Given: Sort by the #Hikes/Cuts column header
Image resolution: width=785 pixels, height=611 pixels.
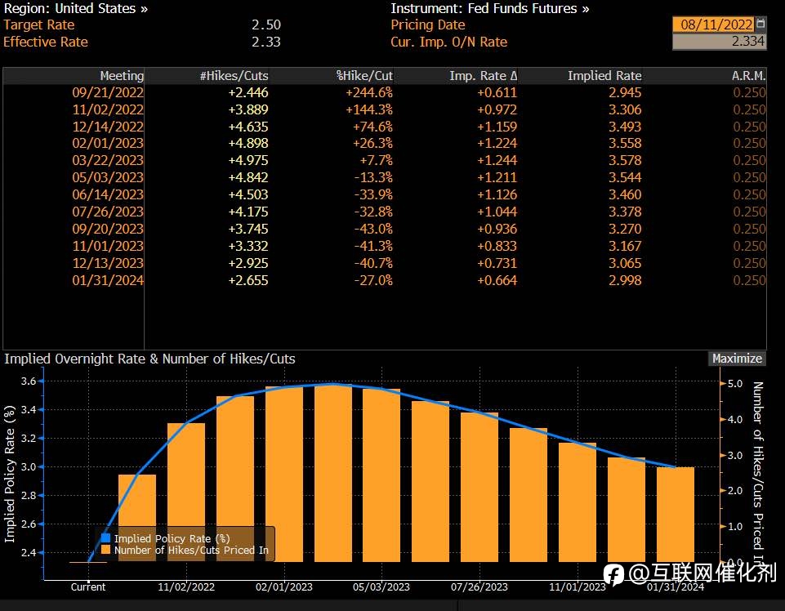Looking at the screenshot, I should (x=234, y=76).
